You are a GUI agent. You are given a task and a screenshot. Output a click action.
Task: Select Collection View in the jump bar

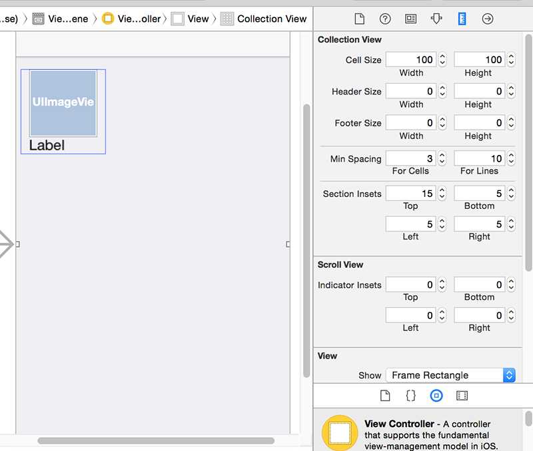click(264, 19)
